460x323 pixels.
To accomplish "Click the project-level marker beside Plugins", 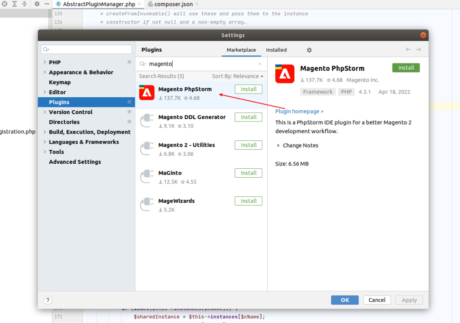I will point(129,102).
